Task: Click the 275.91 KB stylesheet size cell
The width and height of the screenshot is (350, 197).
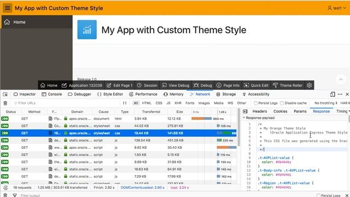Action: coord(175,126)
